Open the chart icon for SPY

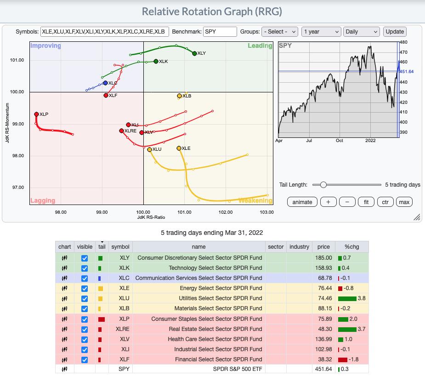tap(64, 369)
